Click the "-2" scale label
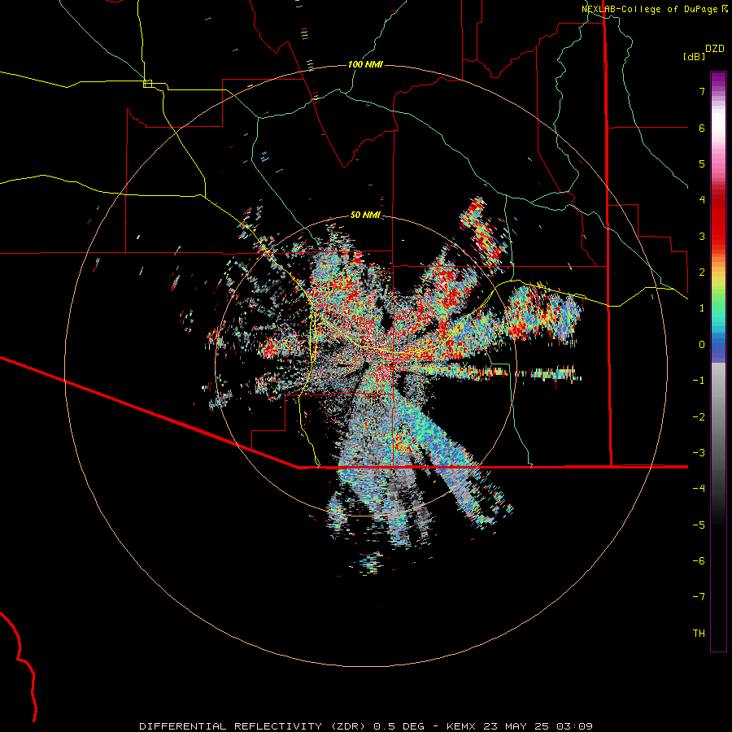This screenshot has width=732, height=732. coord(699,417)
